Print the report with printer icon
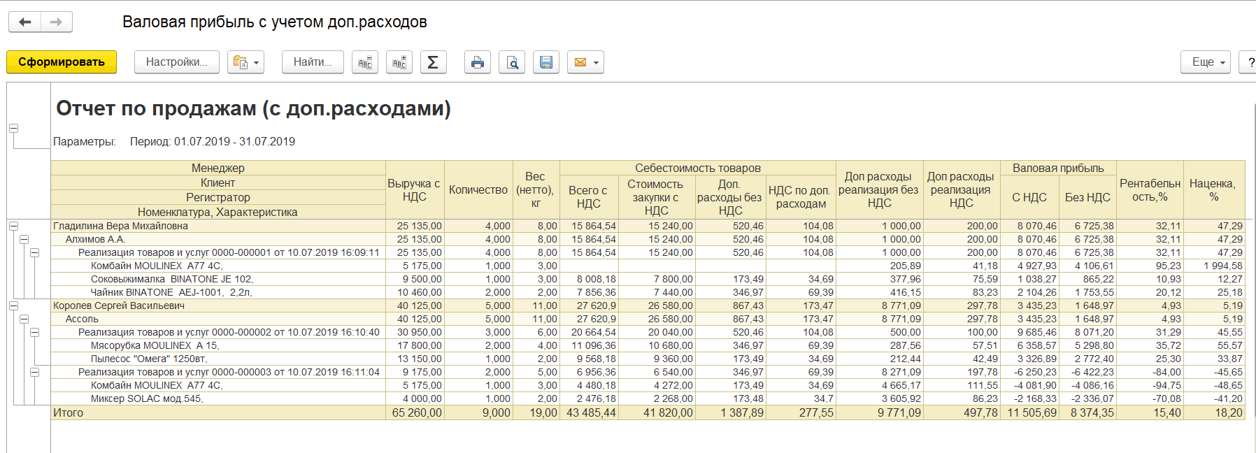 click(478, 62)
